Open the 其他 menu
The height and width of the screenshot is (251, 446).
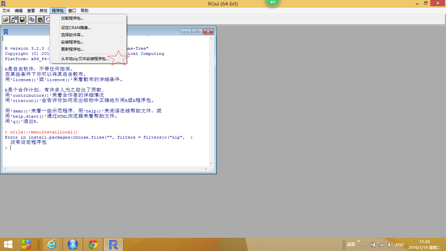[x=43, y=11]
